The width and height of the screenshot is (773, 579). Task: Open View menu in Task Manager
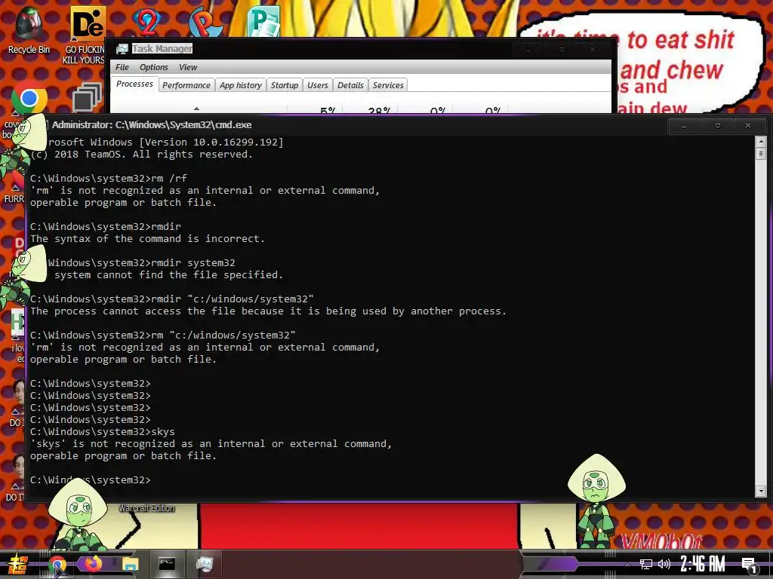(x=188, y=67)
